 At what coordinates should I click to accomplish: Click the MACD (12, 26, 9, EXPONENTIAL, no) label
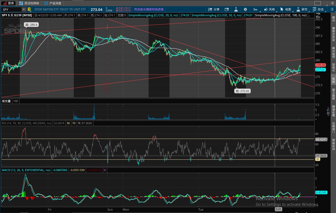(x=26, y=170)
